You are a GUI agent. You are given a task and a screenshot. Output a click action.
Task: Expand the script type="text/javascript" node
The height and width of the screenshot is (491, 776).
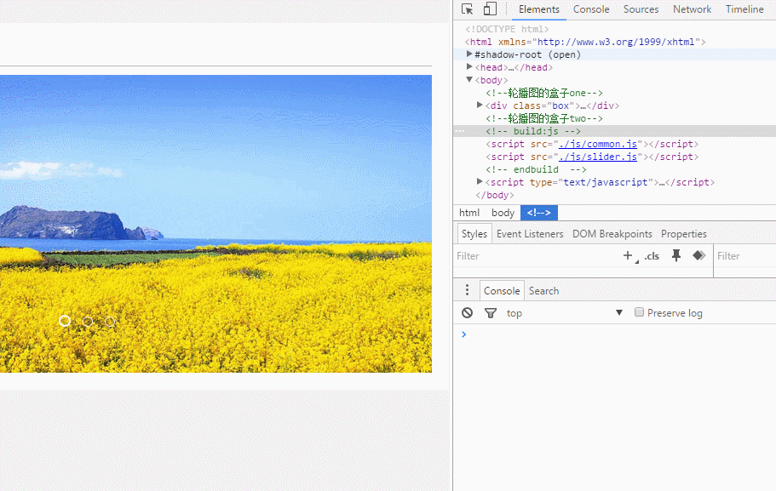tap(479, 181)
